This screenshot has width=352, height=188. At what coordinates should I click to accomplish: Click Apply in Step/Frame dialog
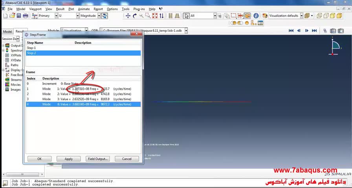68,159
